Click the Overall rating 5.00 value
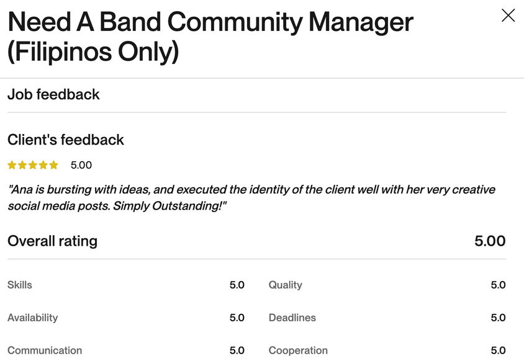524x361 pixels. pos(490,241)
